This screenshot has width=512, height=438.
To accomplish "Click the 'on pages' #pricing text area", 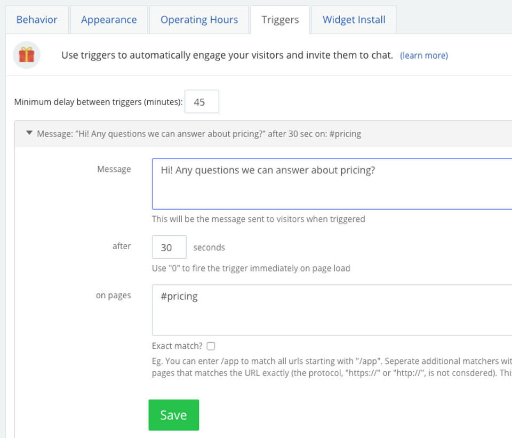I will pyautogui.click(x=331, y=310).
